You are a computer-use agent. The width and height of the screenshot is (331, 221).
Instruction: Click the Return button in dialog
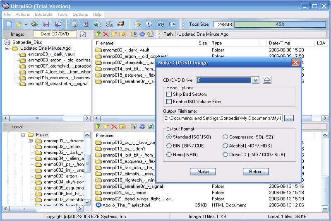[x=256, y=171]
